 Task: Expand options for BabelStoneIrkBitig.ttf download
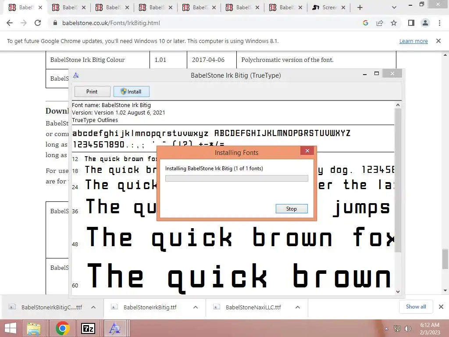(x=196, y=307)
